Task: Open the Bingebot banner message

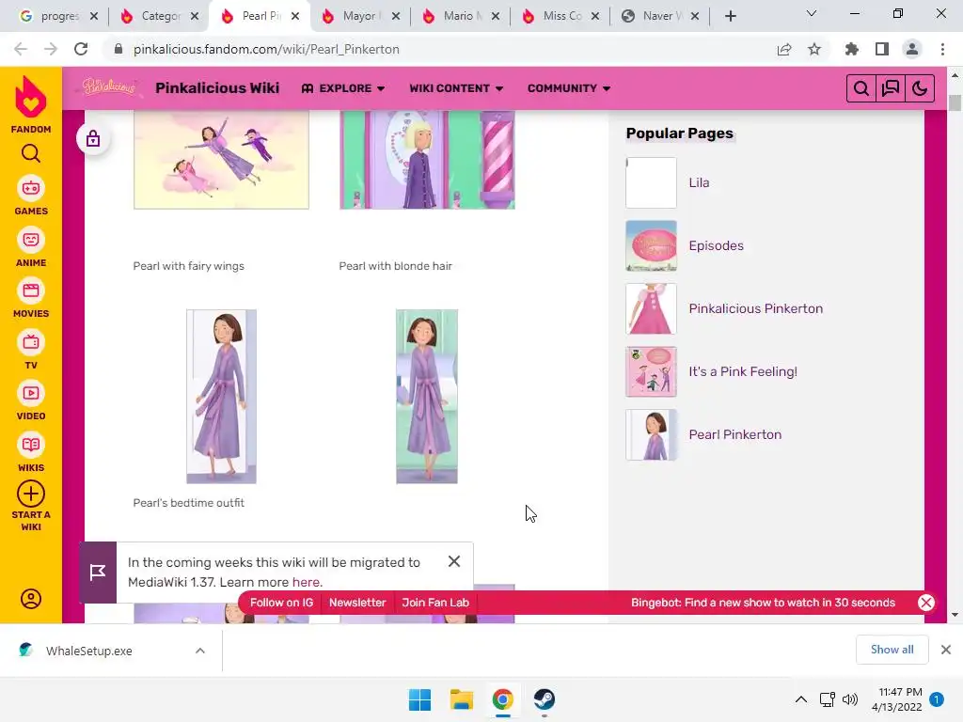Action: click(x=763, y=603)
